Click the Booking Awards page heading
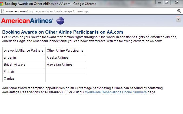Screen dimensions: 183x114 [x=62, y=32]
